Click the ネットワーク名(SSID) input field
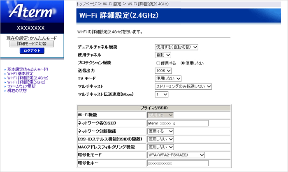 178,123
